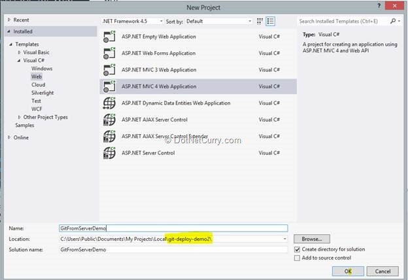Click into the project Name field
408x280 pixels.
click(x=173, y=228)
